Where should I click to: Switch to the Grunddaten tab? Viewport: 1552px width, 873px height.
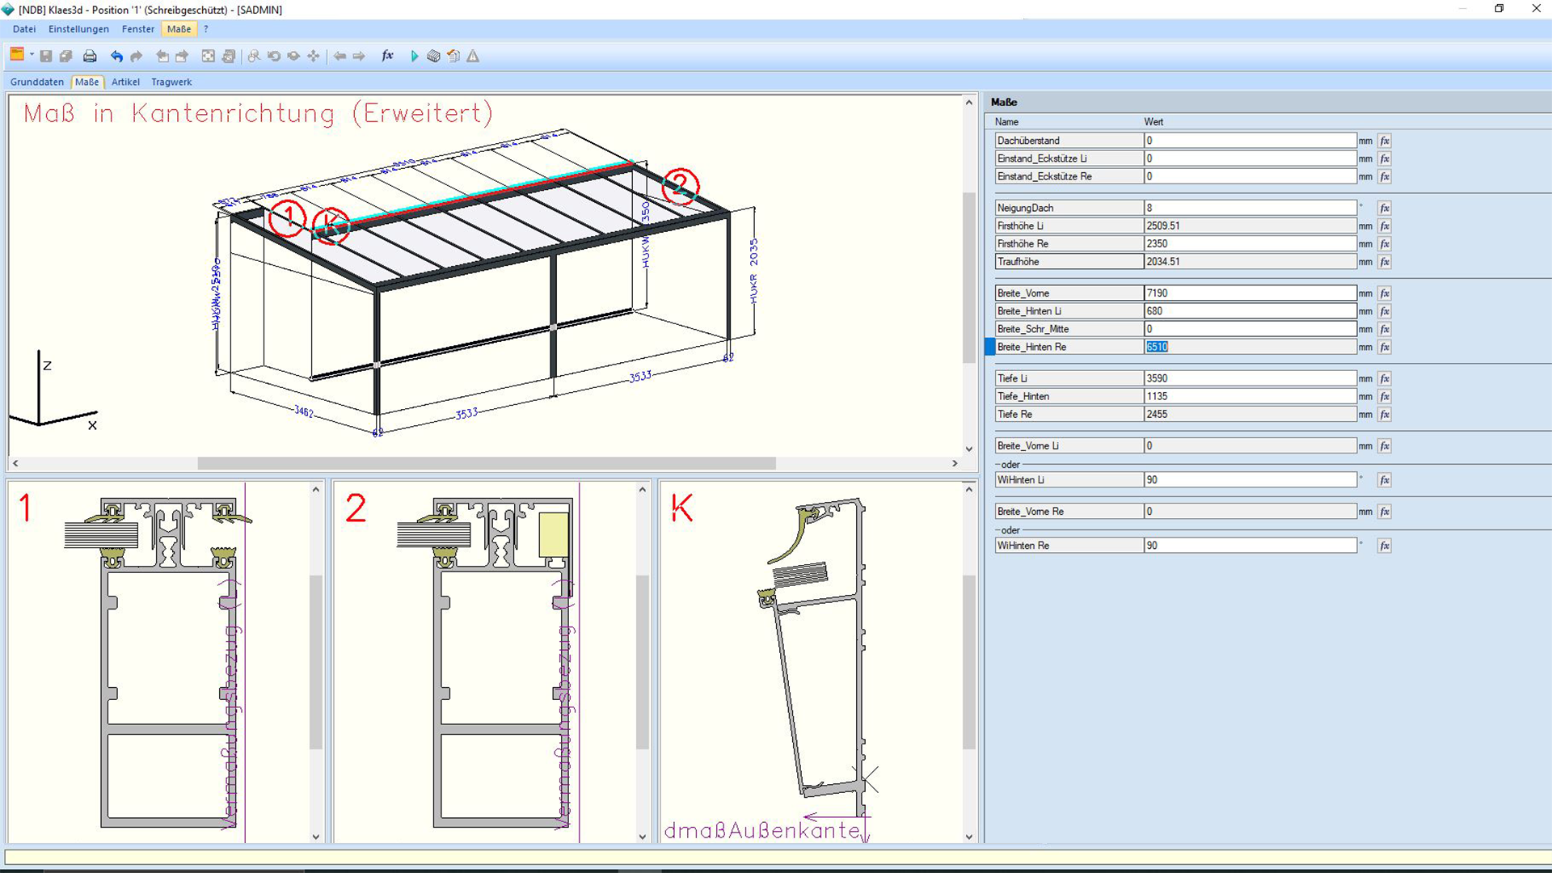(x=37, y=82)
